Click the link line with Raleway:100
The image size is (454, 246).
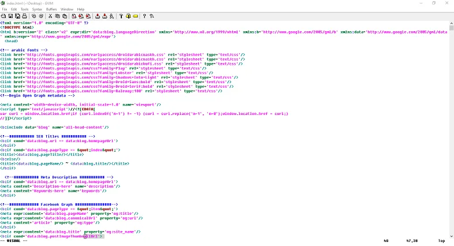(x=111, y=91)
